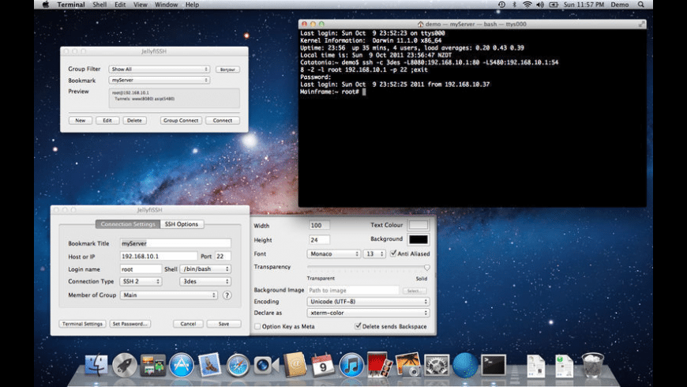Click the volume icon in menu bar

(540, 5)
